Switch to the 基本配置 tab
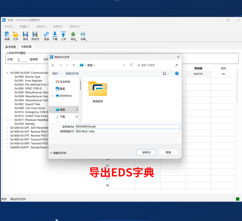242x221 pixels. [10, 47]
